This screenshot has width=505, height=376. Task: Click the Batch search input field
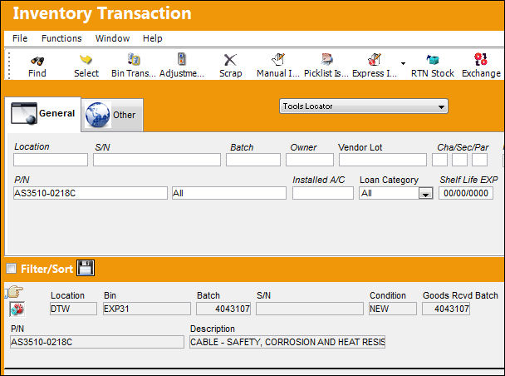click(253, 160)
